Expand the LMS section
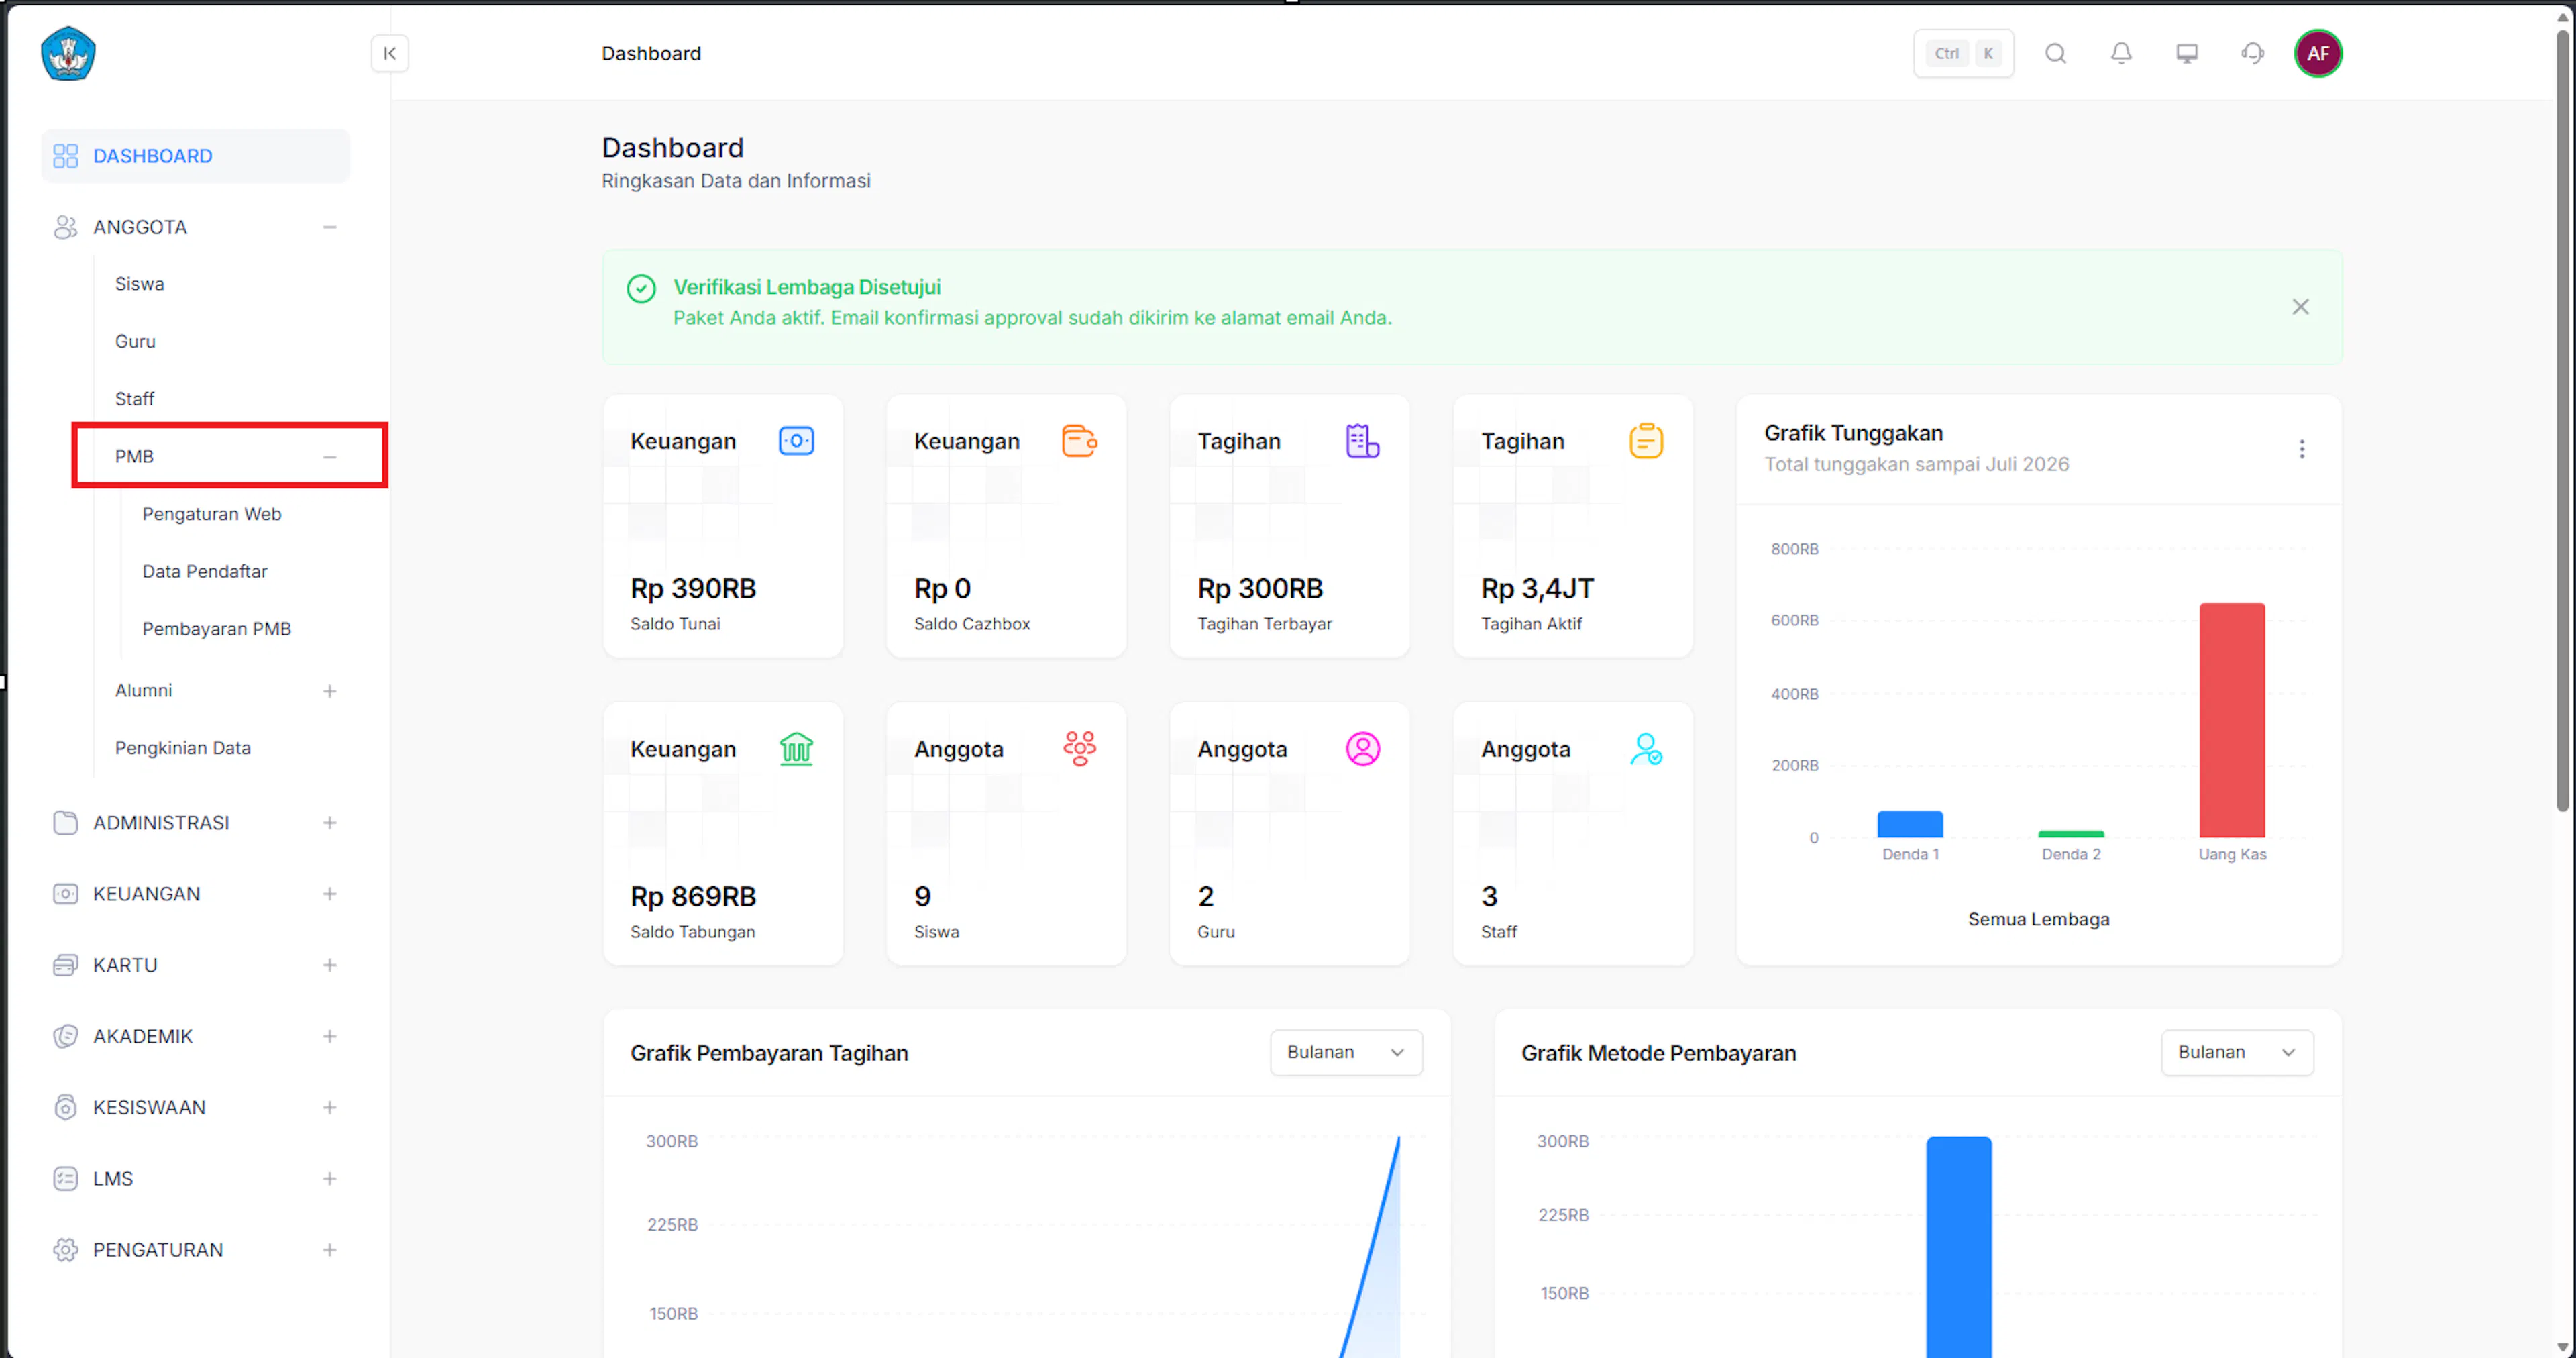 point(329,1178)
